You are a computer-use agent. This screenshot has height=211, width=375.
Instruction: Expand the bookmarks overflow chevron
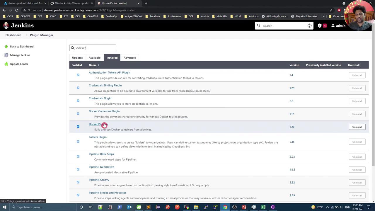pos(323,16)
